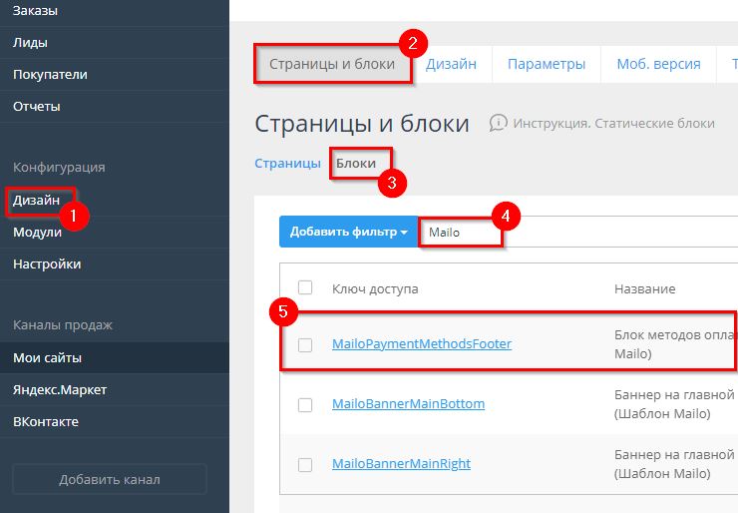
Task: Go to the Параметры tab
Action: pos(546,64)
